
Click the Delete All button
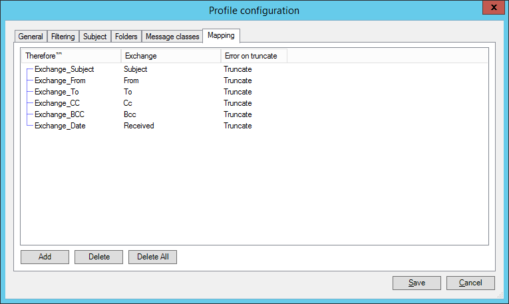pos(152,257)
